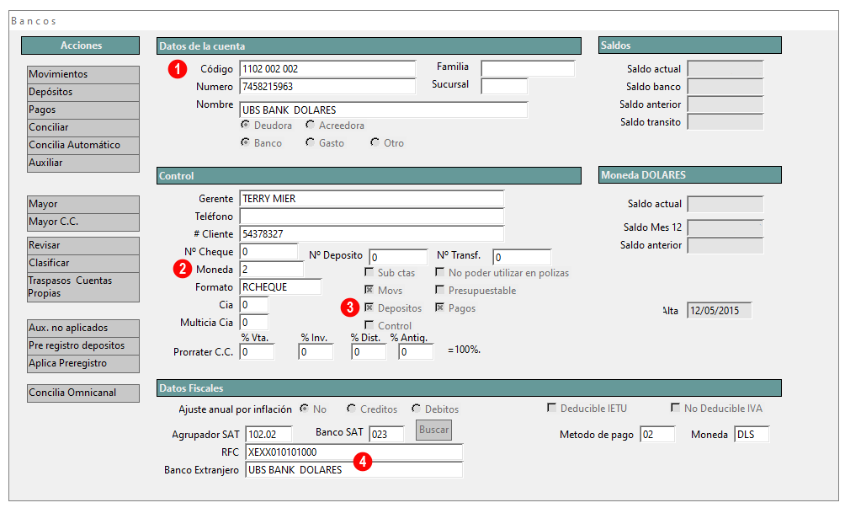The image size is (845, 508).
Task: Click the % Vta. field
Action: click(257, 351)
